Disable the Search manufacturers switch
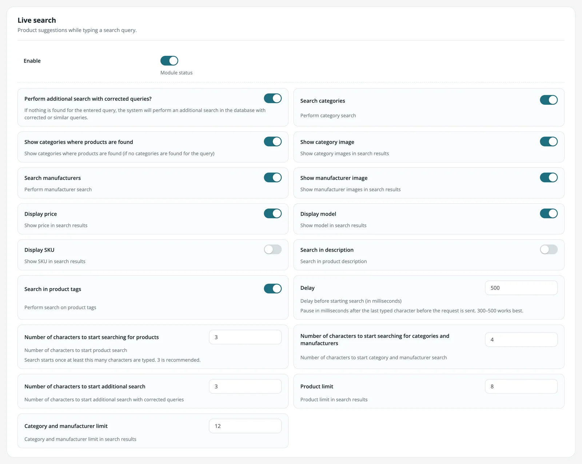 click(273, 177)
